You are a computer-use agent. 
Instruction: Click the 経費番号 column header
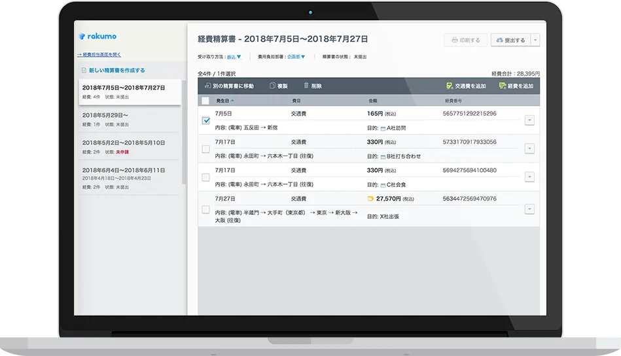453,101
